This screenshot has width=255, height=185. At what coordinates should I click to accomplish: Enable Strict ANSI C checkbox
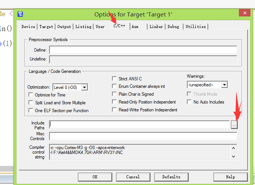click(x=114, y=79)
